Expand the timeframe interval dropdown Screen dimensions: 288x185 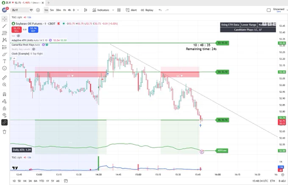[78, 10]
